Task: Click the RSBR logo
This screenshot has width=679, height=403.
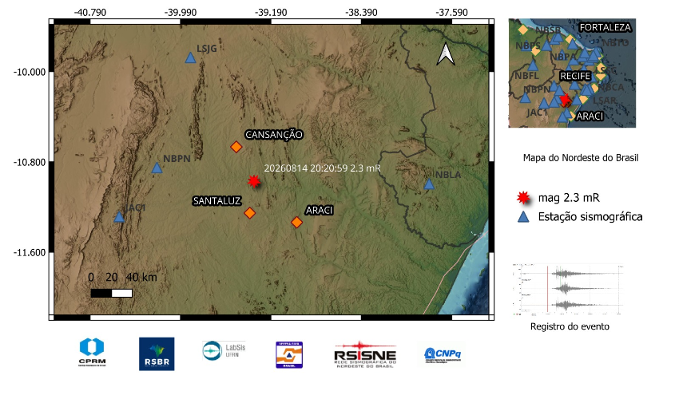Action: coord(157,354)
